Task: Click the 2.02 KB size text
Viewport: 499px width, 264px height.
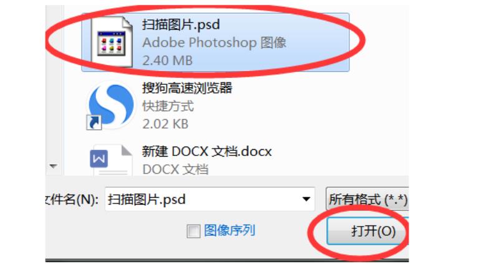Action: [x=165, y=124]
